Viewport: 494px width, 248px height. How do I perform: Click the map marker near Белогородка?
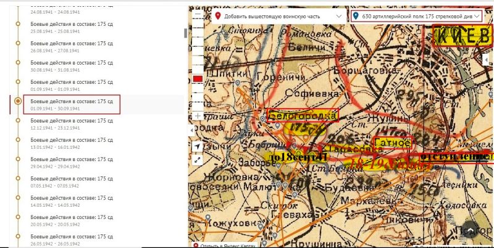pyautogui.click(x=278, y=126)
